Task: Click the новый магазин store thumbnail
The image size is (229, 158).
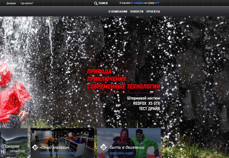Action: pyautogui.click(x=62, y=143)
